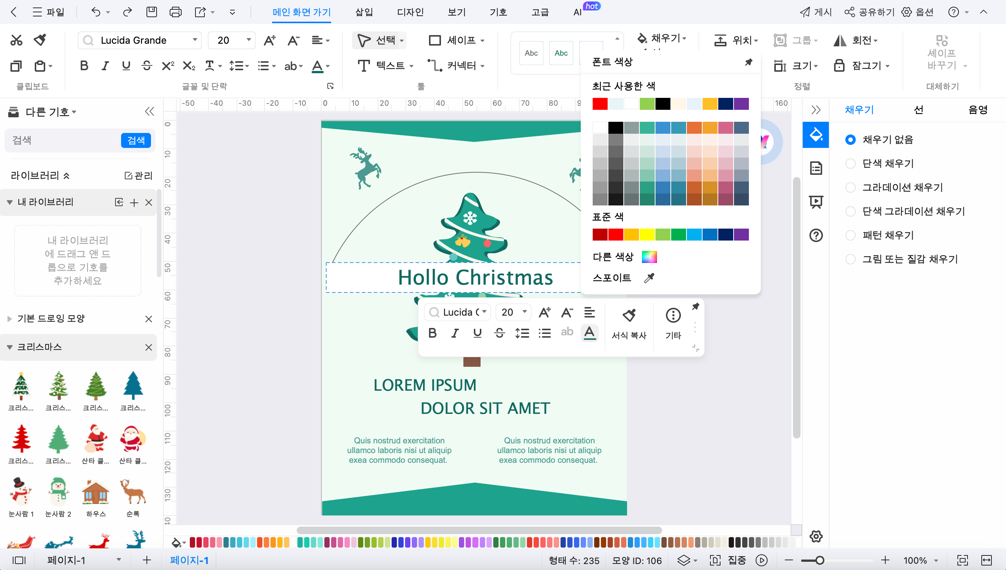Pick red swatch in 최근 사용한 색
Screen dimensions: 1006x570
(x=600, y=104)
